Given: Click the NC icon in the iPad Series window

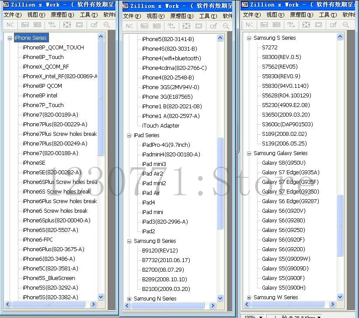Looking at the screenshot, I should coord(129,26).
